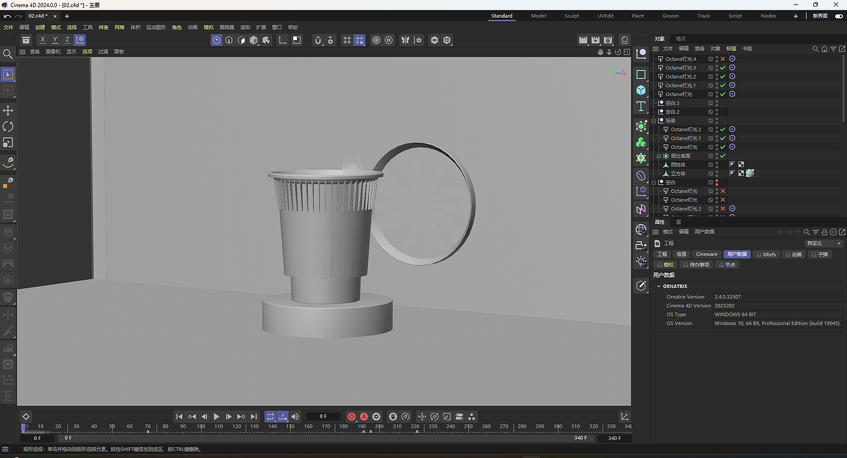Play the animation forward
Viewport: 847px width, 458px height.
coord(216,416)
